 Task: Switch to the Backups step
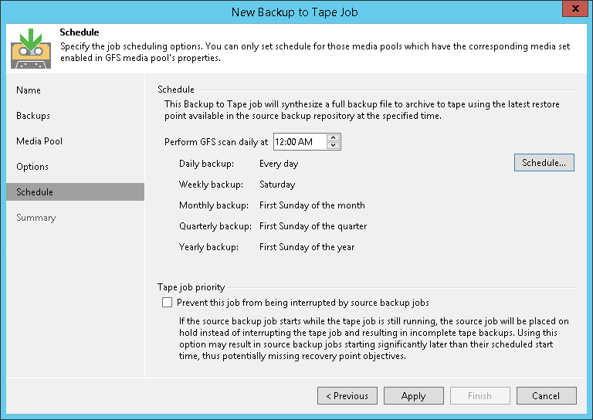tap(33, 116)
